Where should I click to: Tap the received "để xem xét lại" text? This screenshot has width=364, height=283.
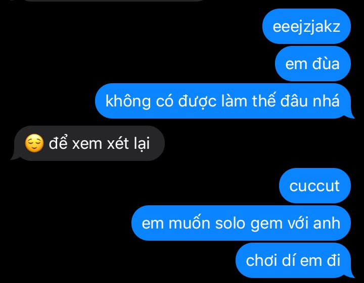point(99,143)
